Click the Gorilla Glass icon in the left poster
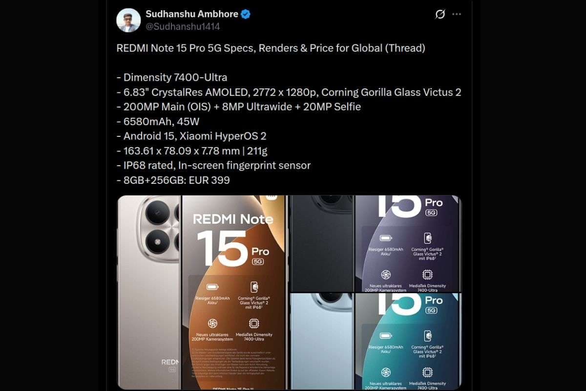 (254, 287)
